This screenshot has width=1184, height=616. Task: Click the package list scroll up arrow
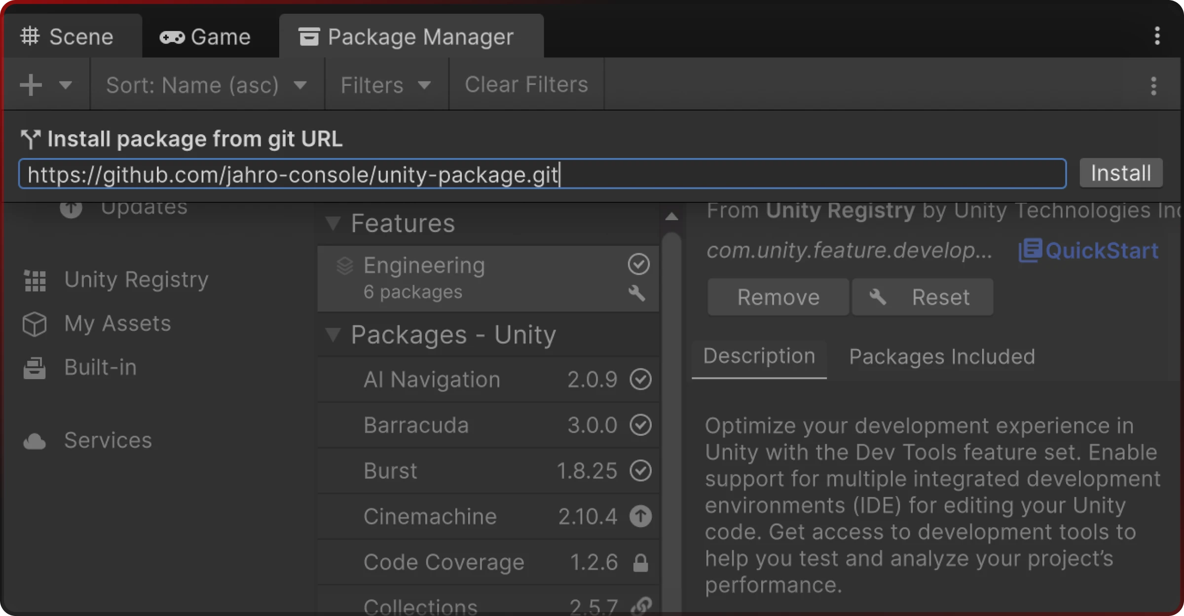click(671, 217)
